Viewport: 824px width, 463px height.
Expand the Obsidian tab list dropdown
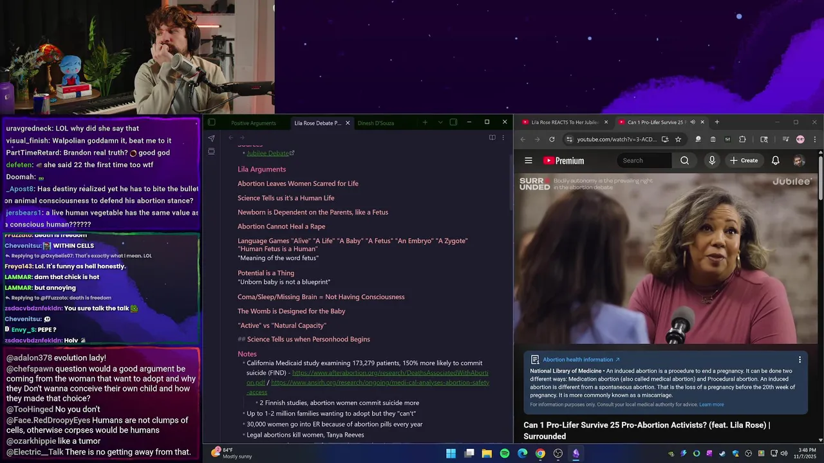[440, 122]
